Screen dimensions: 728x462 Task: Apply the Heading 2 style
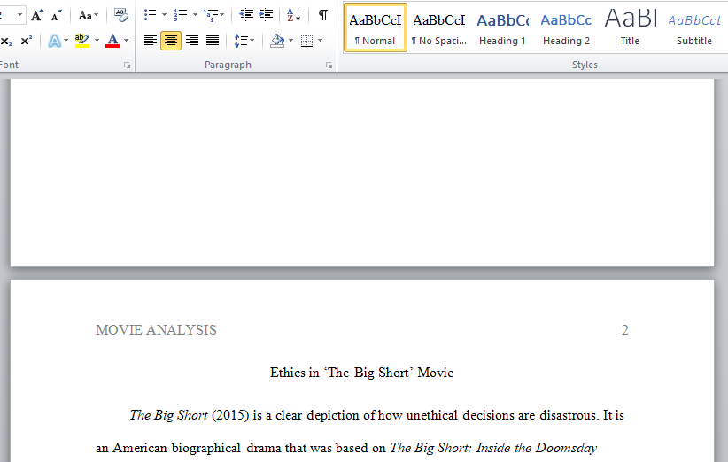(x=566, y=27)
